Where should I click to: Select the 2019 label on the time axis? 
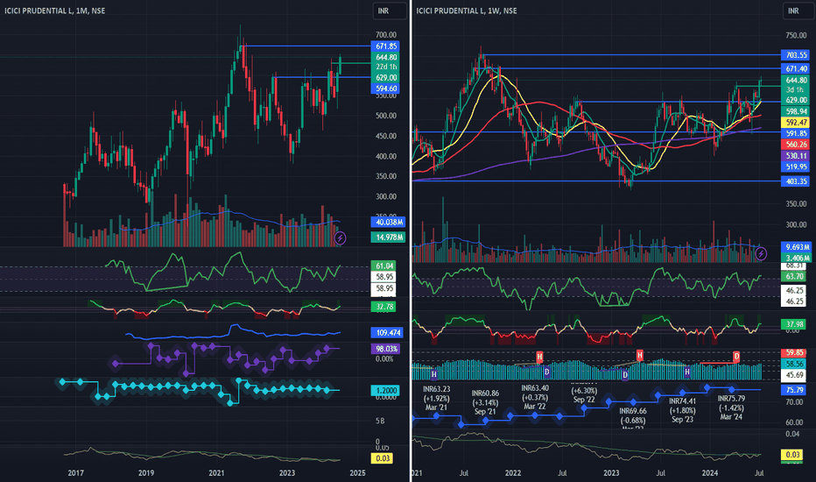(x=146, y=473)
